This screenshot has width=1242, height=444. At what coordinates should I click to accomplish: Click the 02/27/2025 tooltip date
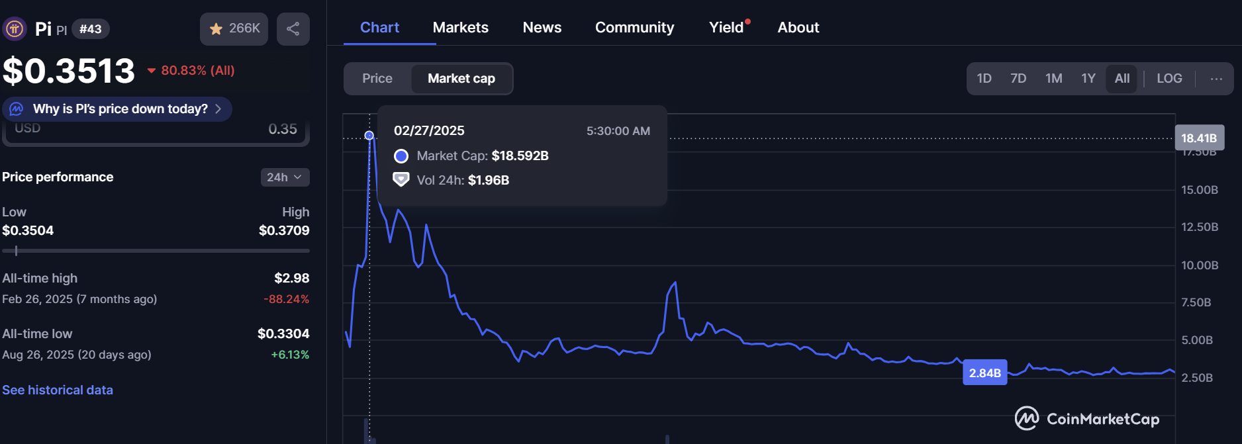point(429,131)
